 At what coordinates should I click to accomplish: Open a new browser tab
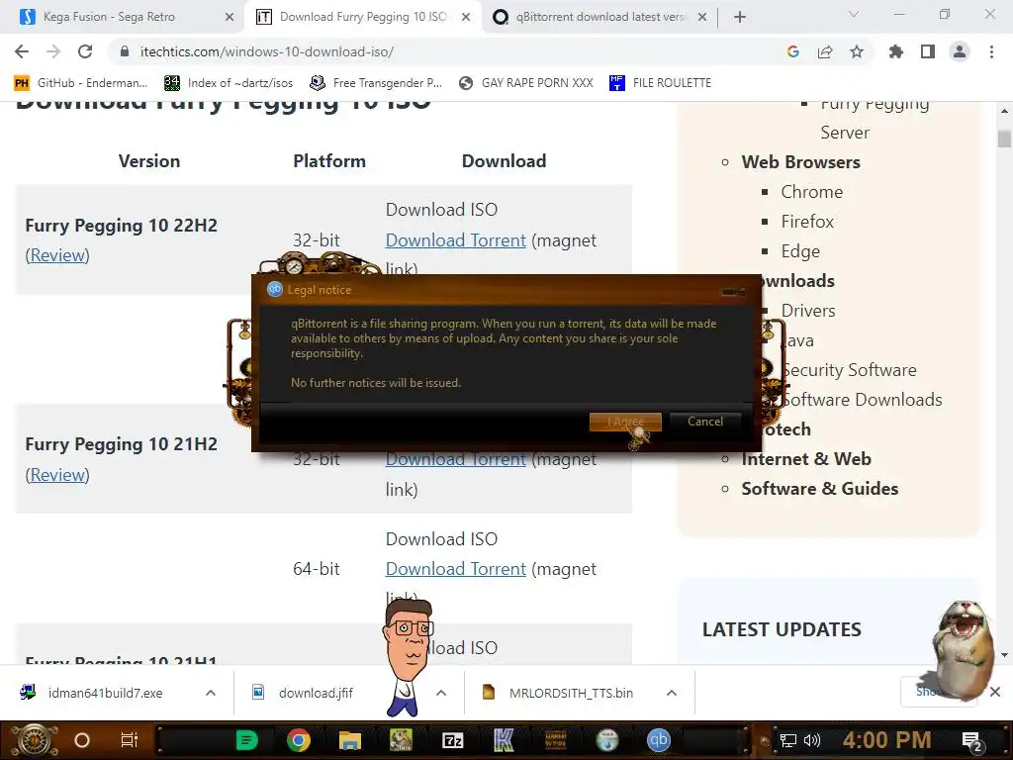pyautogui.click(x=740, y=17)
